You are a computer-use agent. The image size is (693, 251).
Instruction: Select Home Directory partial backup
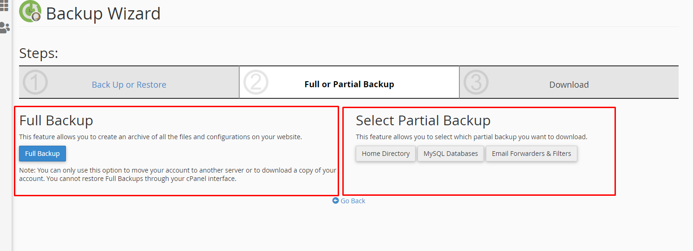point(386,154)
